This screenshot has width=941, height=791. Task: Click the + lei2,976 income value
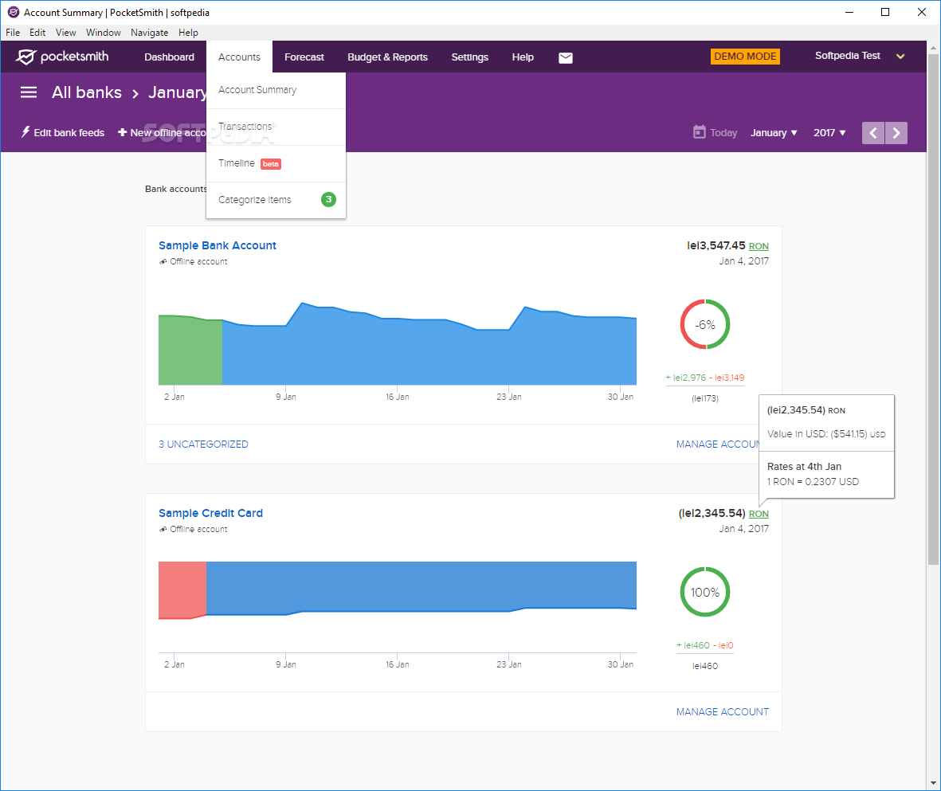pos(686,378)
